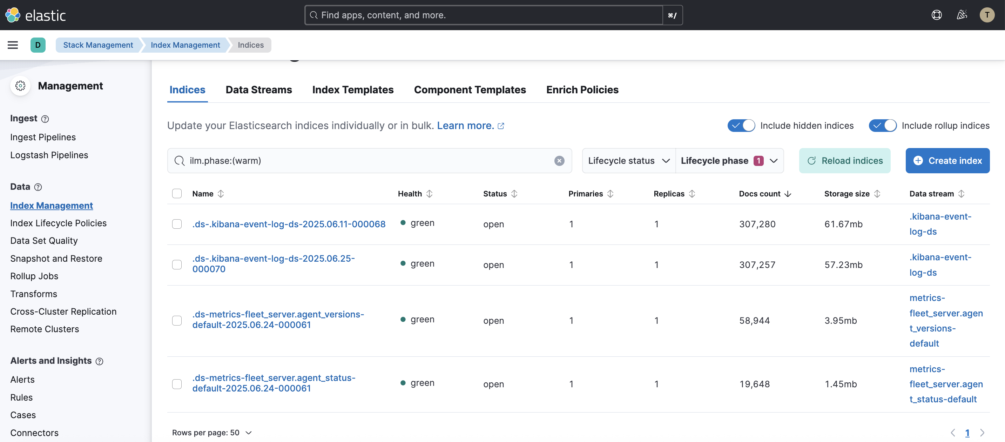
Task: Open the Lifecycle status filter dropdown
Action: [x=628, y=161]
